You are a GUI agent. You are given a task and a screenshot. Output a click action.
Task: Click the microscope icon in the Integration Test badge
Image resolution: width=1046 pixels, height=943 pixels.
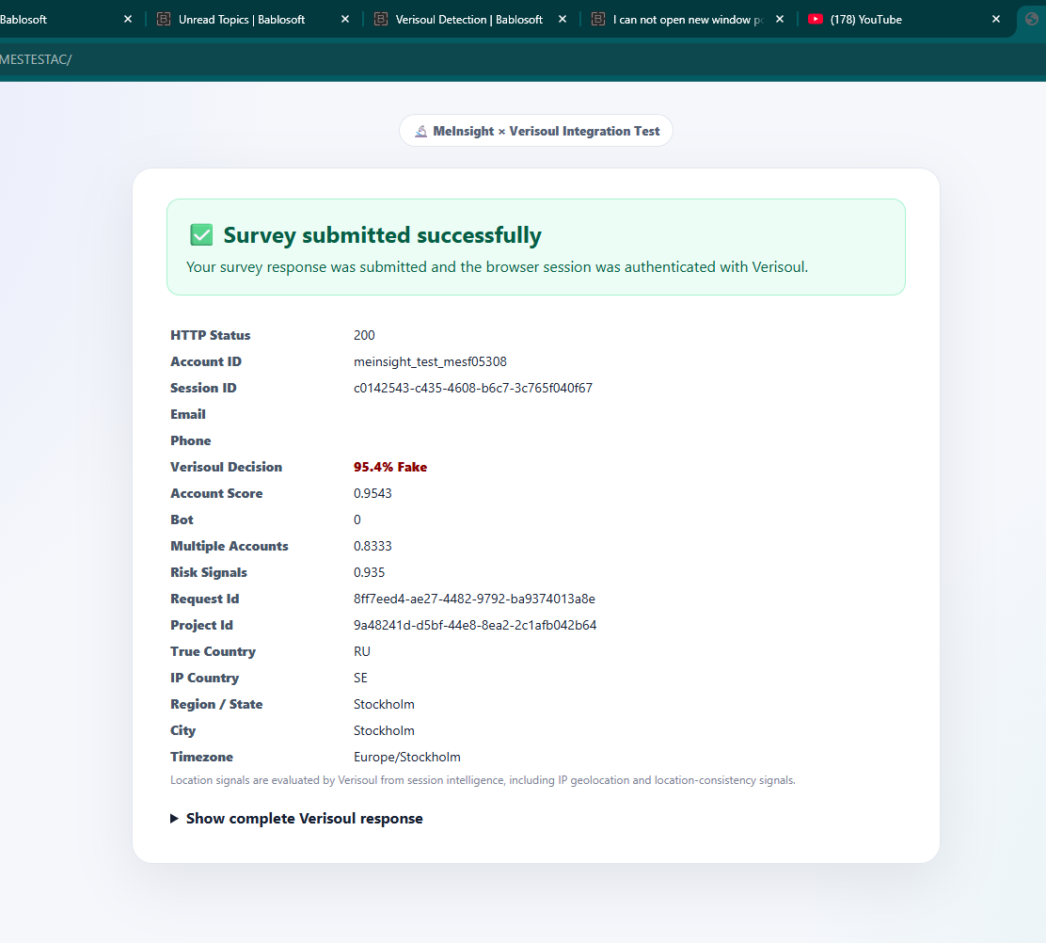point(420,132)
